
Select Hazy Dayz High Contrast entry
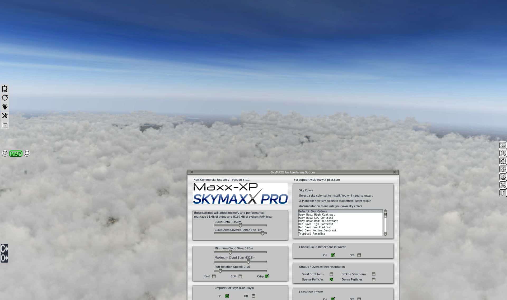(x=316, y=215)
